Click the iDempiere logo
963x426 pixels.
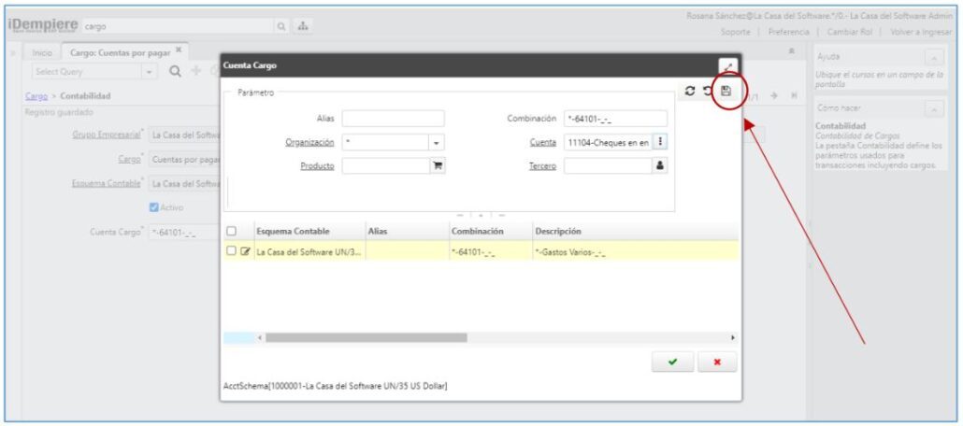pos(43,26)
